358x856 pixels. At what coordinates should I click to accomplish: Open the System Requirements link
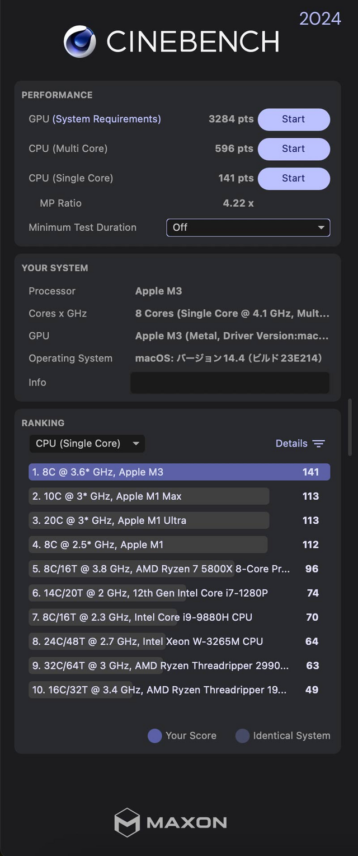[x=107, y=119]
